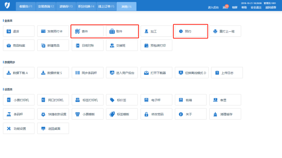Image resolution: width=282 pixels, height=158 pixels.
Task: Click the 标价签 price tag icon
Action: tap(112, 100)
